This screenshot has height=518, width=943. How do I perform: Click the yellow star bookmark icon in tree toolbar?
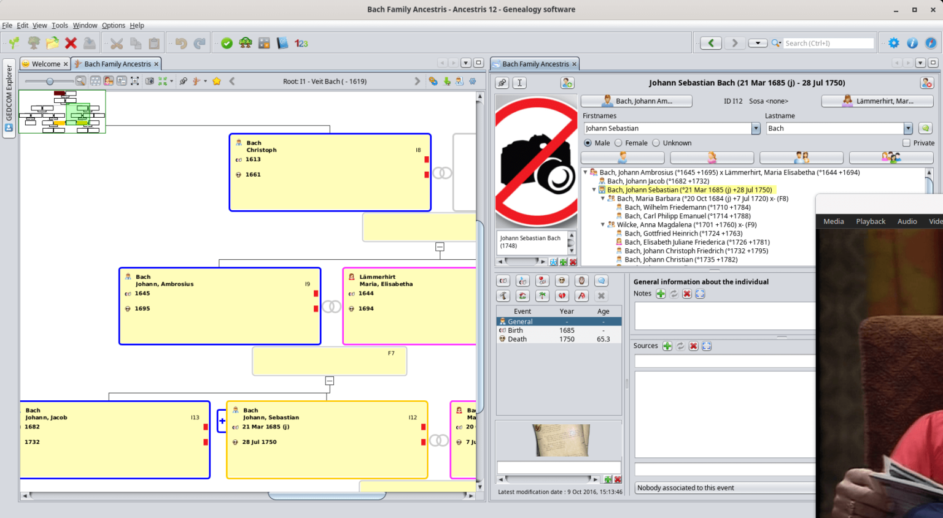217,81
